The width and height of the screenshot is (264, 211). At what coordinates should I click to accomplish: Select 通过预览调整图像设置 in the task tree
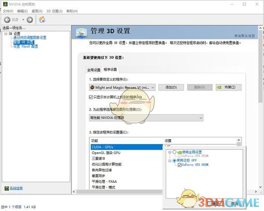[30, 38]
